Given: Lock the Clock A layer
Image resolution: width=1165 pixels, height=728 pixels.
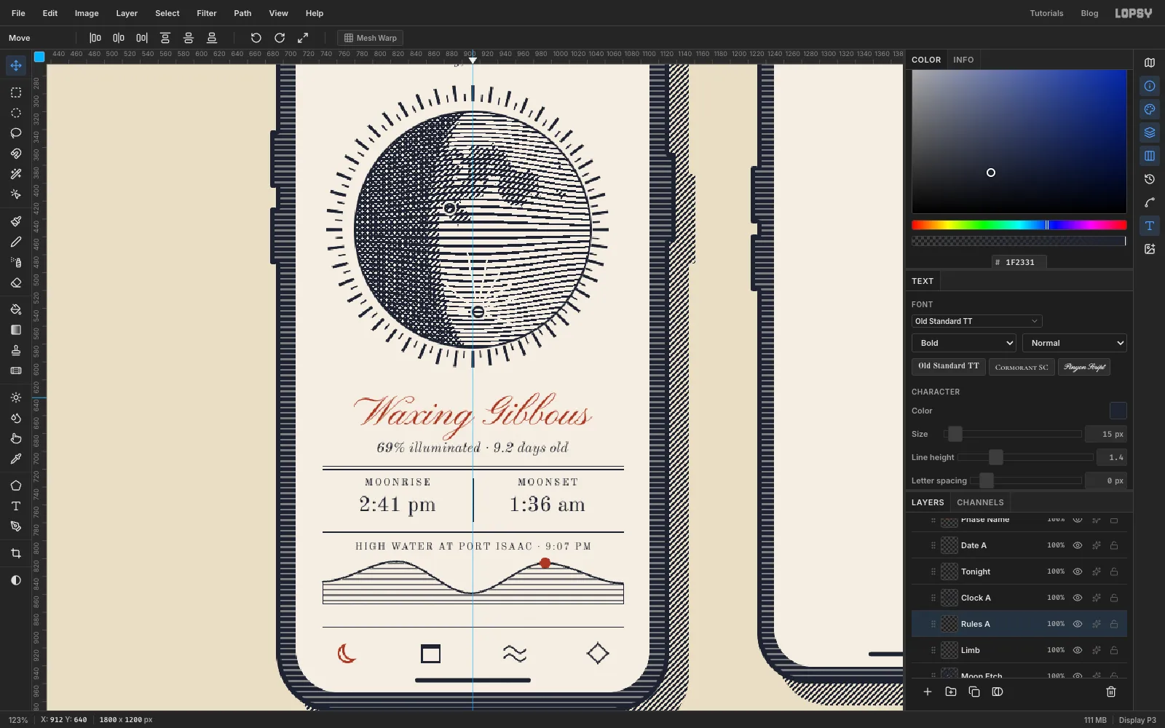Looking at the screenshot, I should (x=1114, y=598).
